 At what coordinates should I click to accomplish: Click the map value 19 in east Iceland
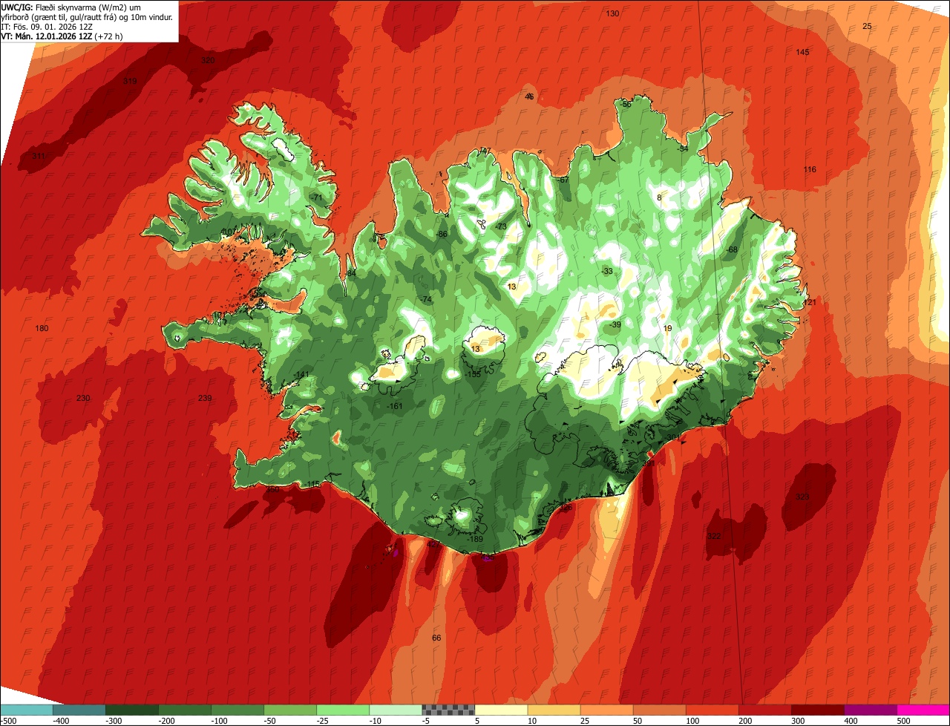[667, 328]
